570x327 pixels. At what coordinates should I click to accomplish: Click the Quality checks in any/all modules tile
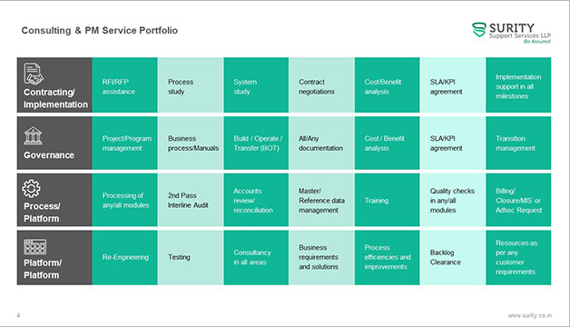[453, 200]
